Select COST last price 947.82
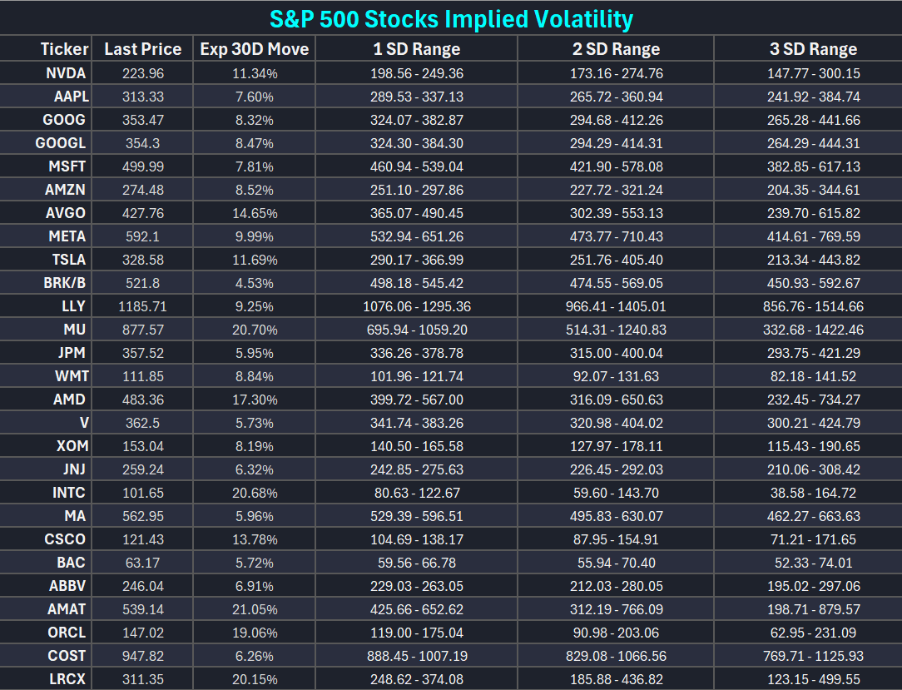Image resolution: width=902 pixels, height=690 pixels. (142, 656)
